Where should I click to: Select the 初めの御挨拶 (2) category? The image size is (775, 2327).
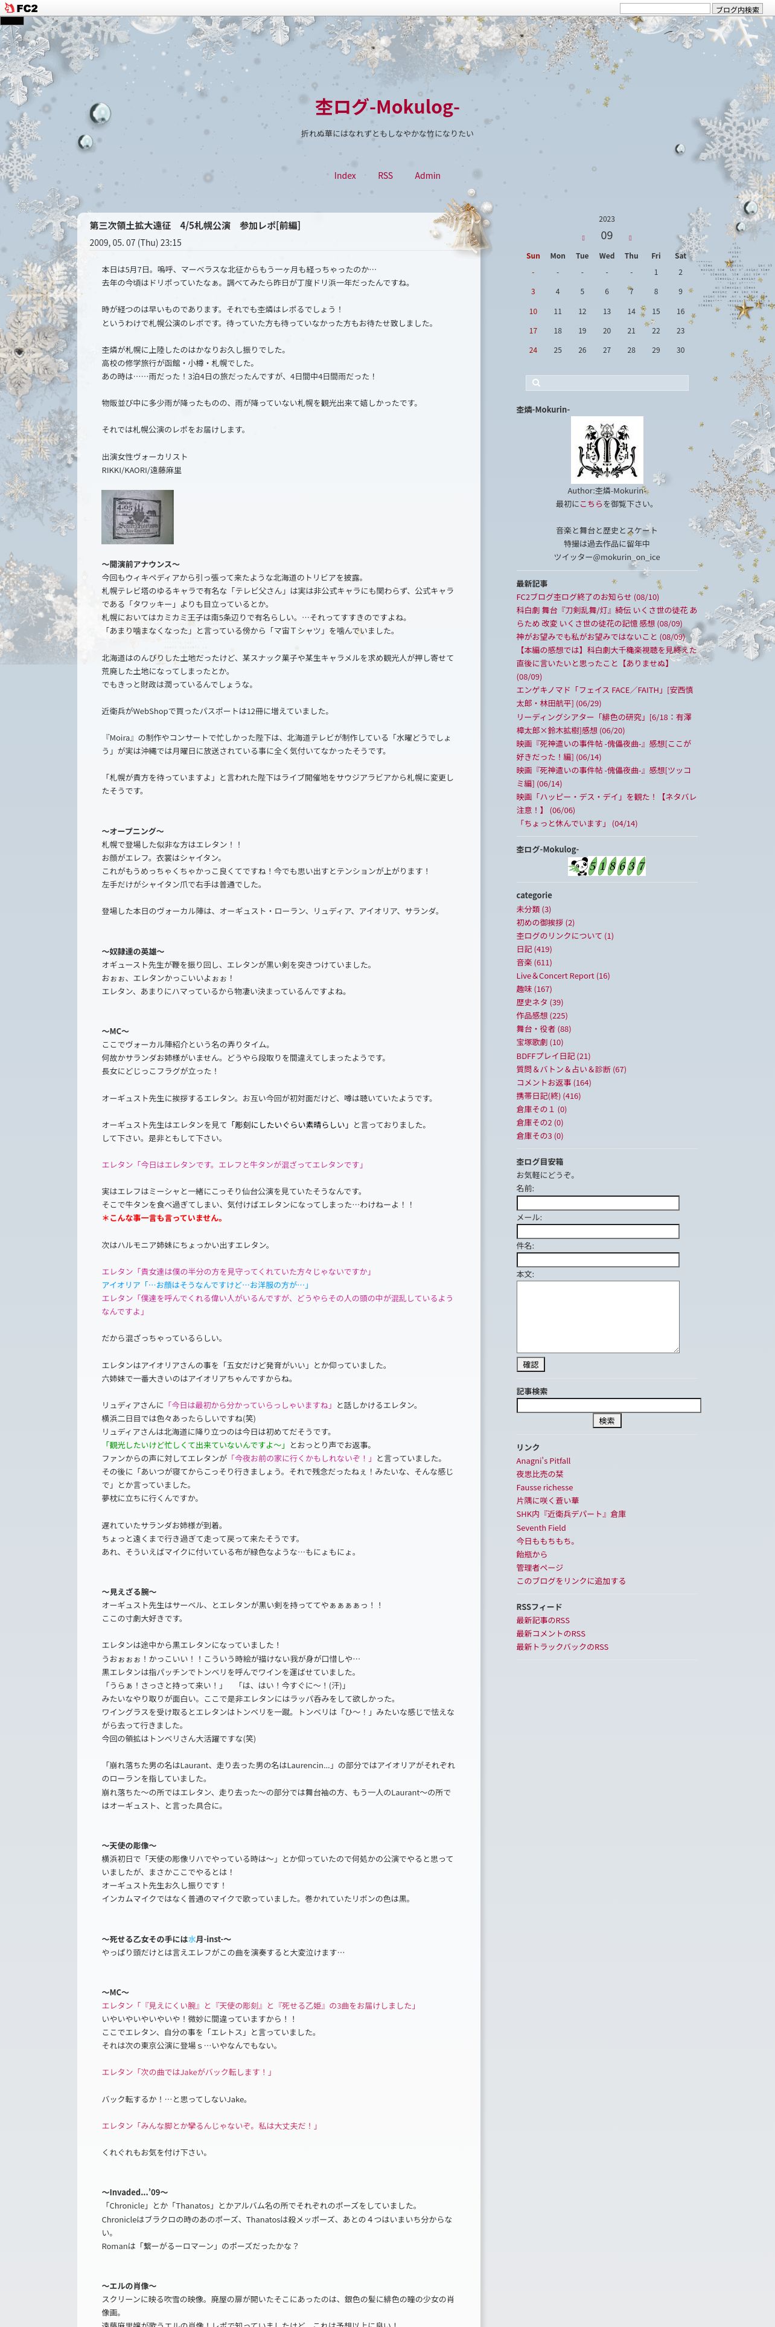[x=545, y=922]
